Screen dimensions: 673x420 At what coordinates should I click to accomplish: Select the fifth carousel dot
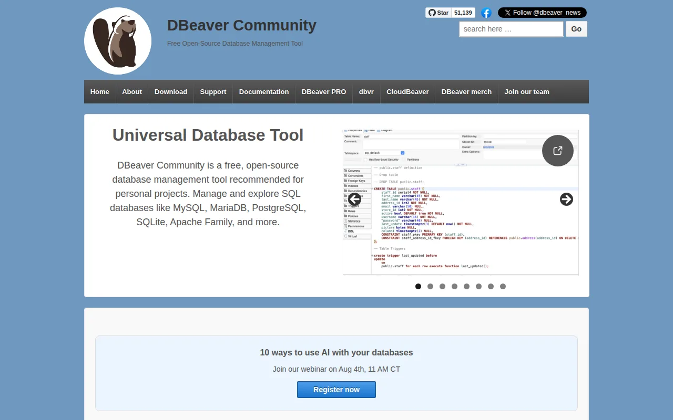point(467,287)
